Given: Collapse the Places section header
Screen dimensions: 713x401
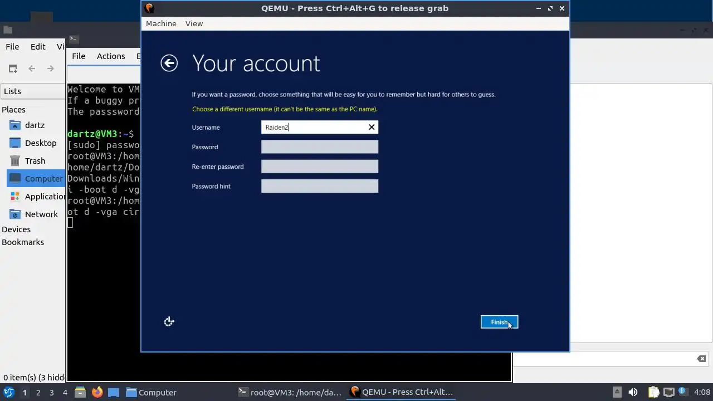Looking at the screenshot, I should click(x=13, y=110).
